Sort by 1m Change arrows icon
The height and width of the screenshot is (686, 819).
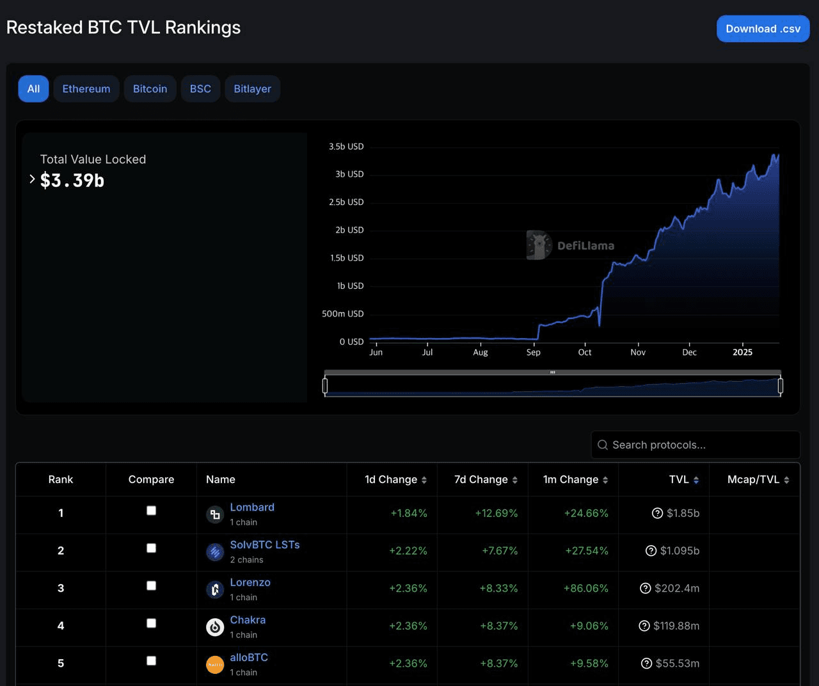[605, 480]
